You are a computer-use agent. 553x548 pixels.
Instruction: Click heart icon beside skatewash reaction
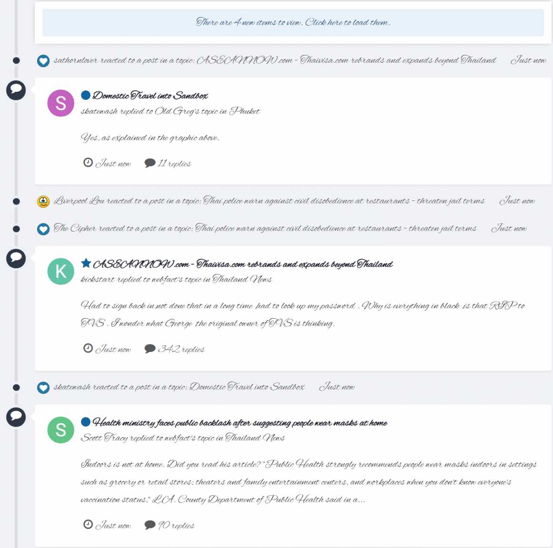(x=43, y=388)
